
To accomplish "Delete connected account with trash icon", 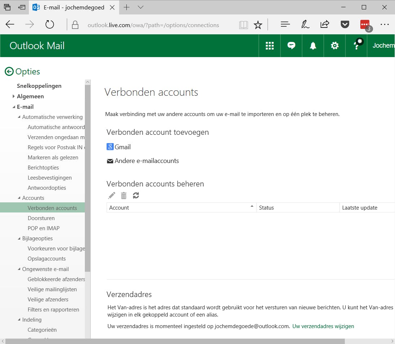I will (x=124, y=195).
